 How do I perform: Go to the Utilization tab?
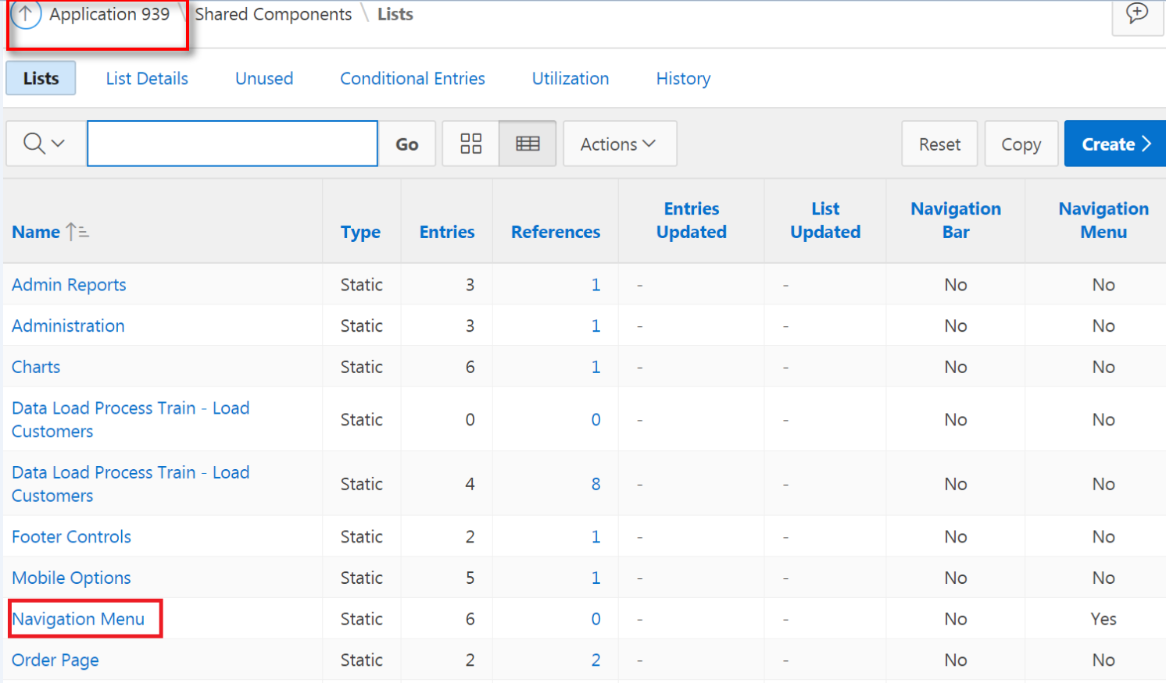[570, 78]
